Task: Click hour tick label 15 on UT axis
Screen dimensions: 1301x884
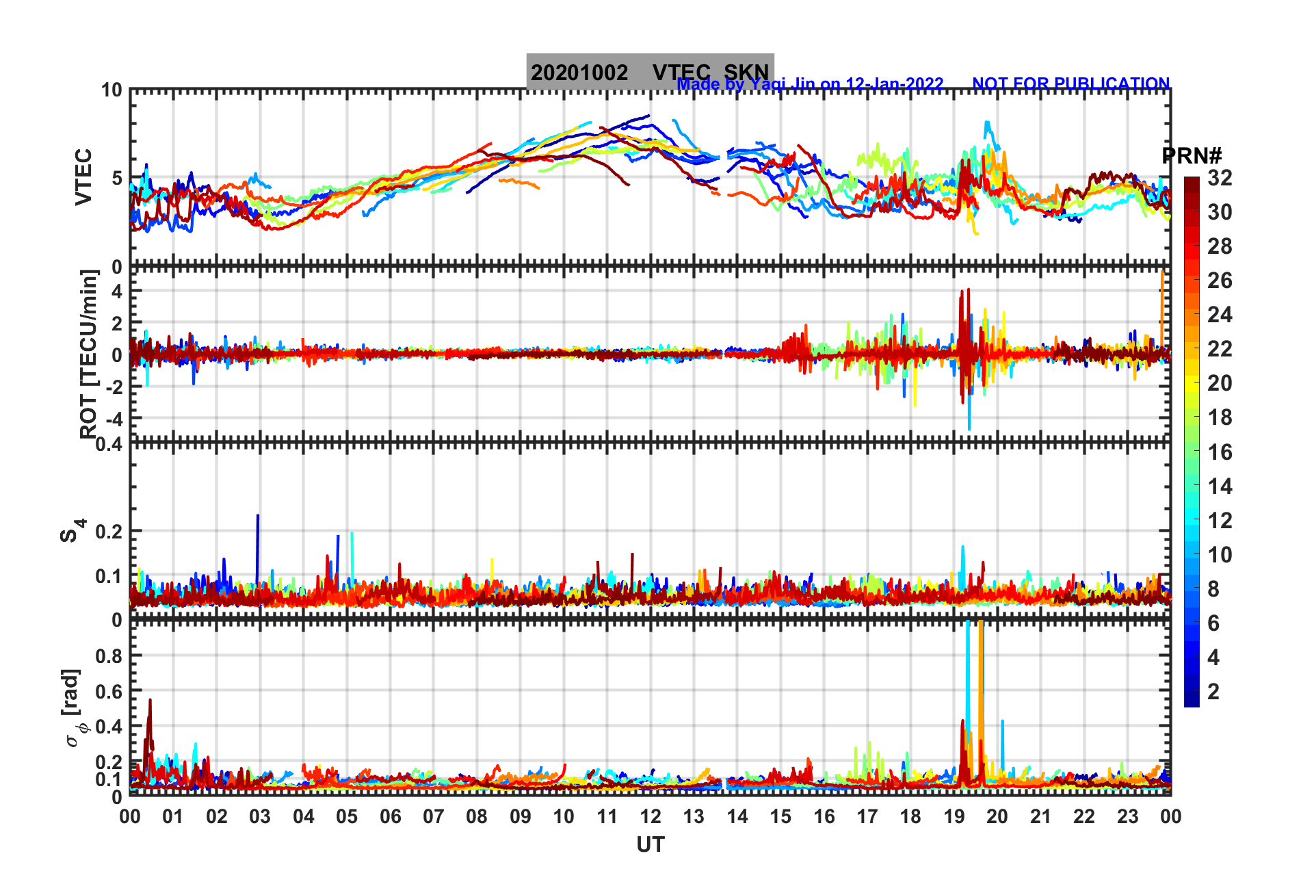Action: click(x=780, y=816)
